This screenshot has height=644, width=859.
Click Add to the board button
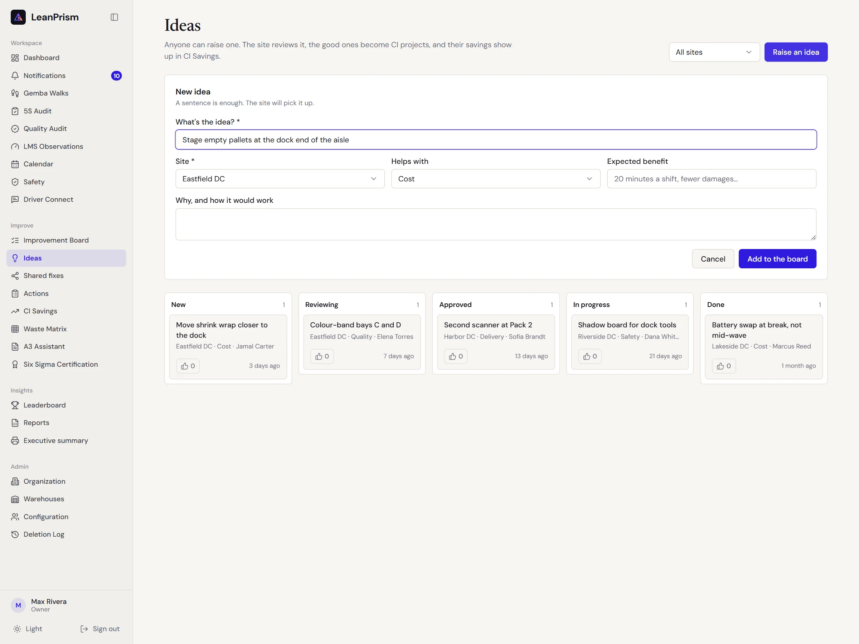click(x=777, y=259)
